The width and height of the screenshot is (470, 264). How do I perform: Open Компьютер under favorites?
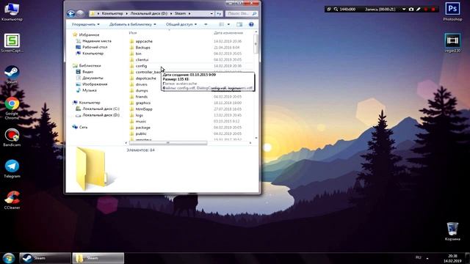pos(93,54)
